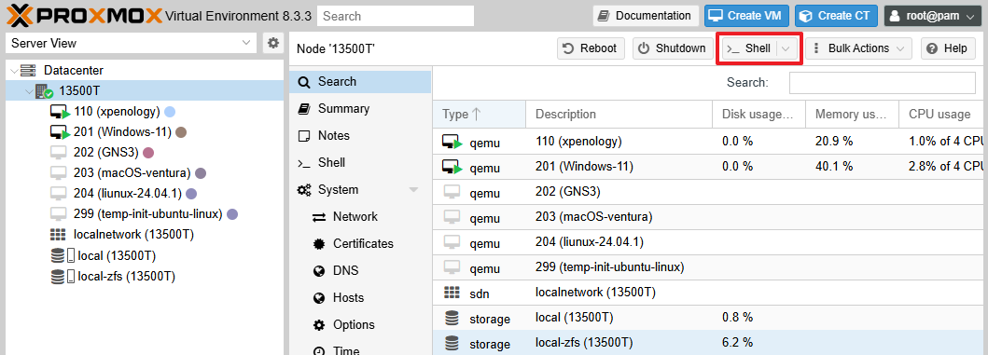This screenshot has width=988, height=355.
Task: Sort by the Description column header
Action: [x=619, y=115]
